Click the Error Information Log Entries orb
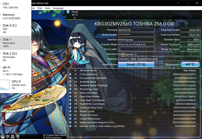Viewport: 202px width, 139px height. point(70,126)
